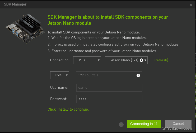196x133 pixels.
Task: Click heading 'SDK Manager is about to install' text
Action: [x=108, y=20]
